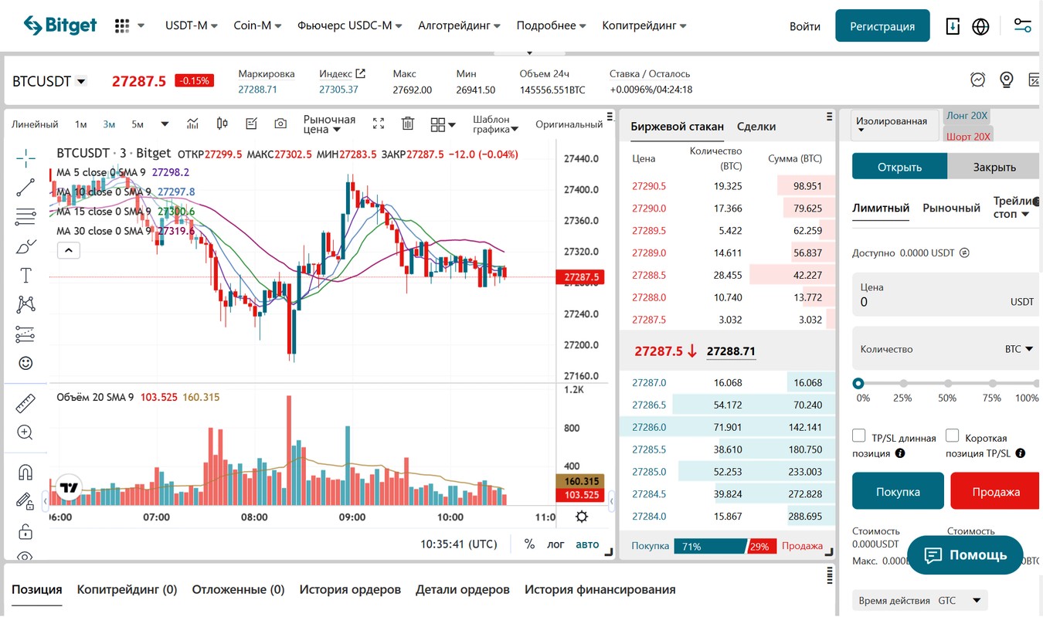1043x617 pixels.
Task: Toggle the log scale mode
Action: [x=555, y=544]
